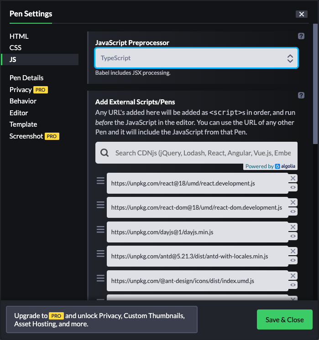The width and height of the screenshot is (319, 340).
Task: Open the Privacy PRO section
Action: pyautogui.click(x=29, y=89)
